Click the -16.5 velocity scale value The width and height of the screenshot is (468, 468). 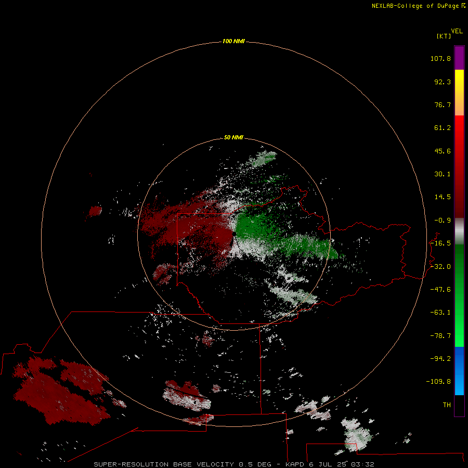440,243
